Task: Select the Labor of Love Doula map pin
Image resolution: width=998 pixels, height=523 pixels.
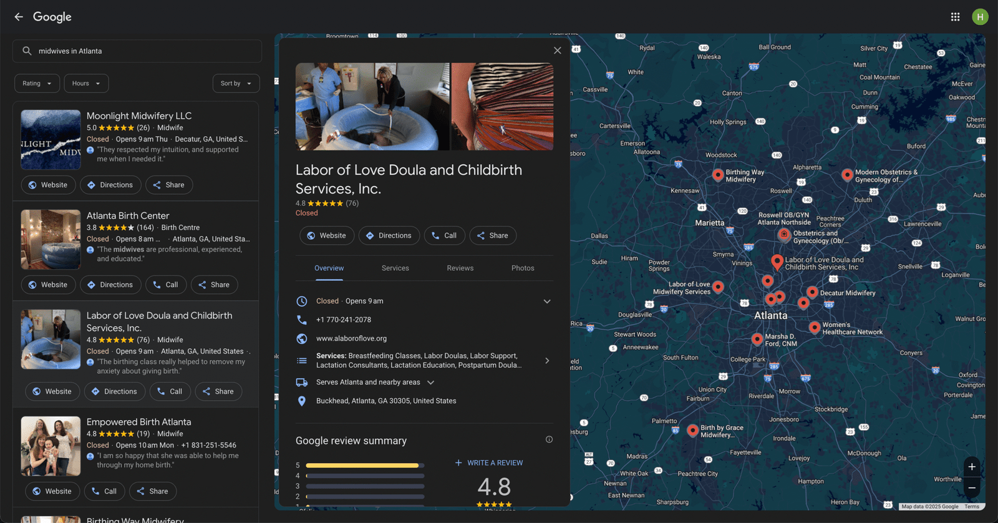Action: coord(777,261)
